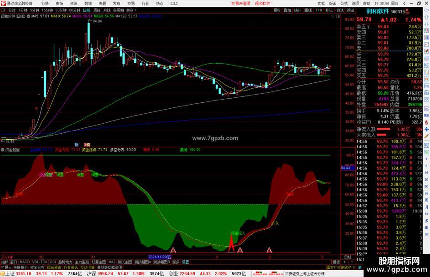The width and height of the screenshot is (430, 277).
Task: Toggle the side panel icon near the diamond
Action: point(338,16)
